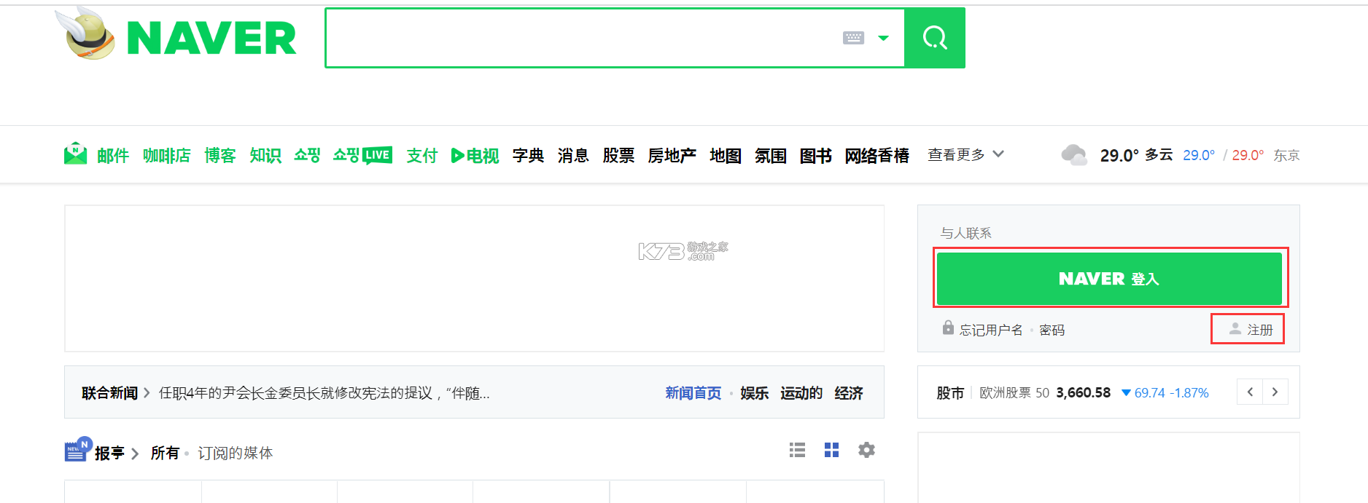
Task: Show previous stock index with left arrow
Action: (x=1250, y=392)
